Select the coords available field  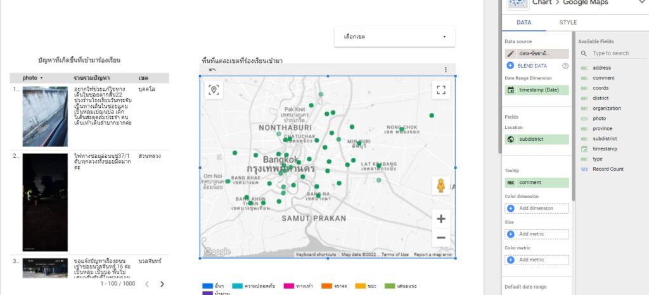(601, 88)
